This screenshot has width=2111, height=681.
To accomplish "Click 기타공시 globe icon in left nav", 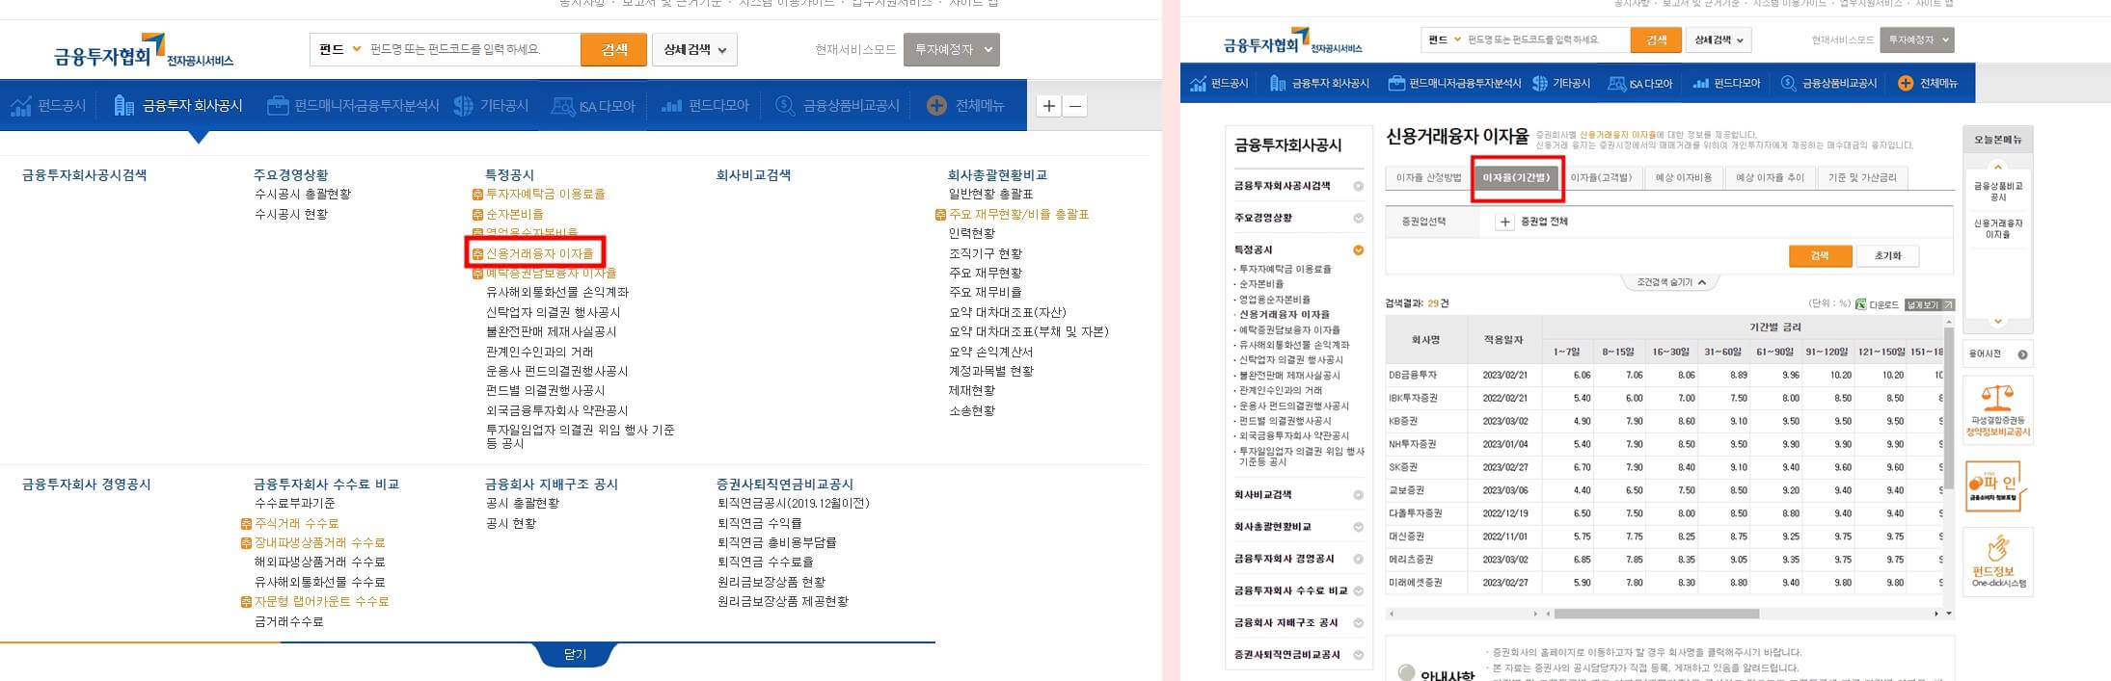I will (464, 106).
